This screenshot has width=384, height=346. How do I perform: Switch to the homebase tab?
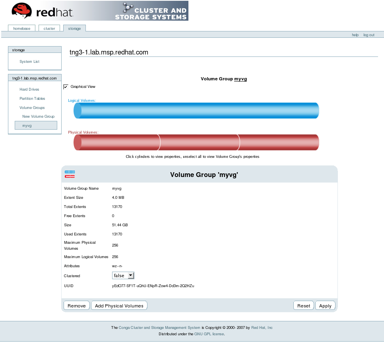[x=21, y=28]
